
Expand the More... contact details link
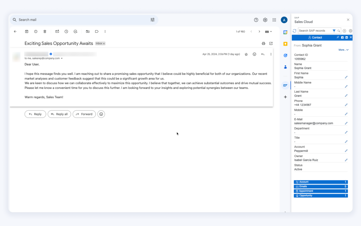(x=343, y=50)
